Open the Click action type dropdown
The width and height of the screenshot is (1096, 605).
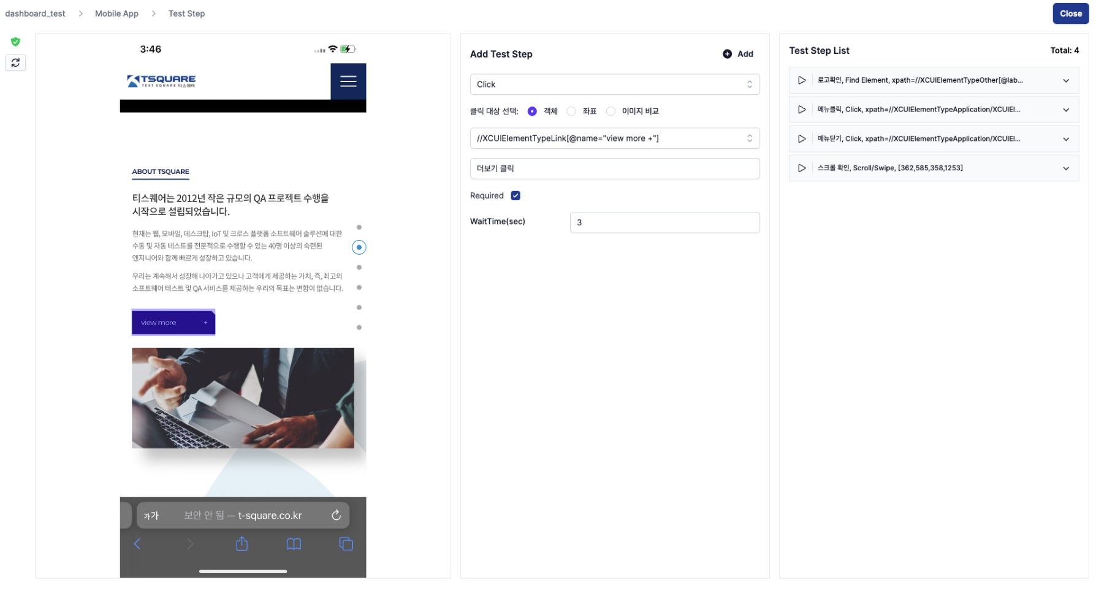[x=614, y=85]
